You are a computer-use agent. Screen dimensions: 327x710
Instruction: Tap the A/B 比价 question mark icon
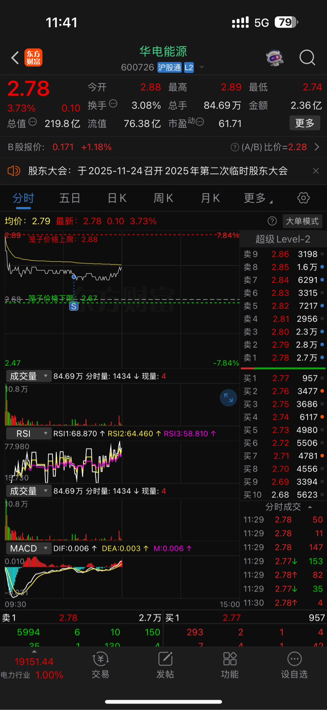click(x=235, y=147)
